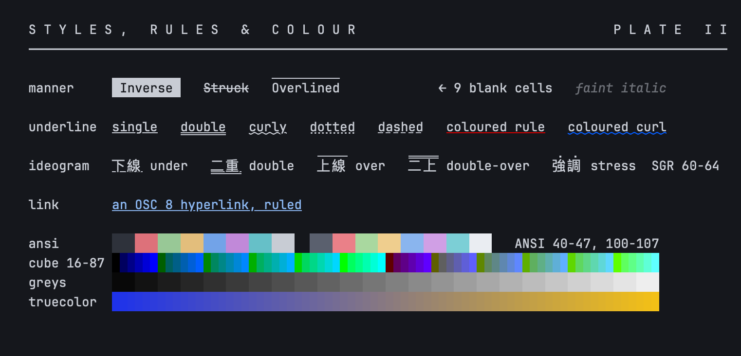Select the "manner" row label
741x356 pixels.
pos(51,88)
